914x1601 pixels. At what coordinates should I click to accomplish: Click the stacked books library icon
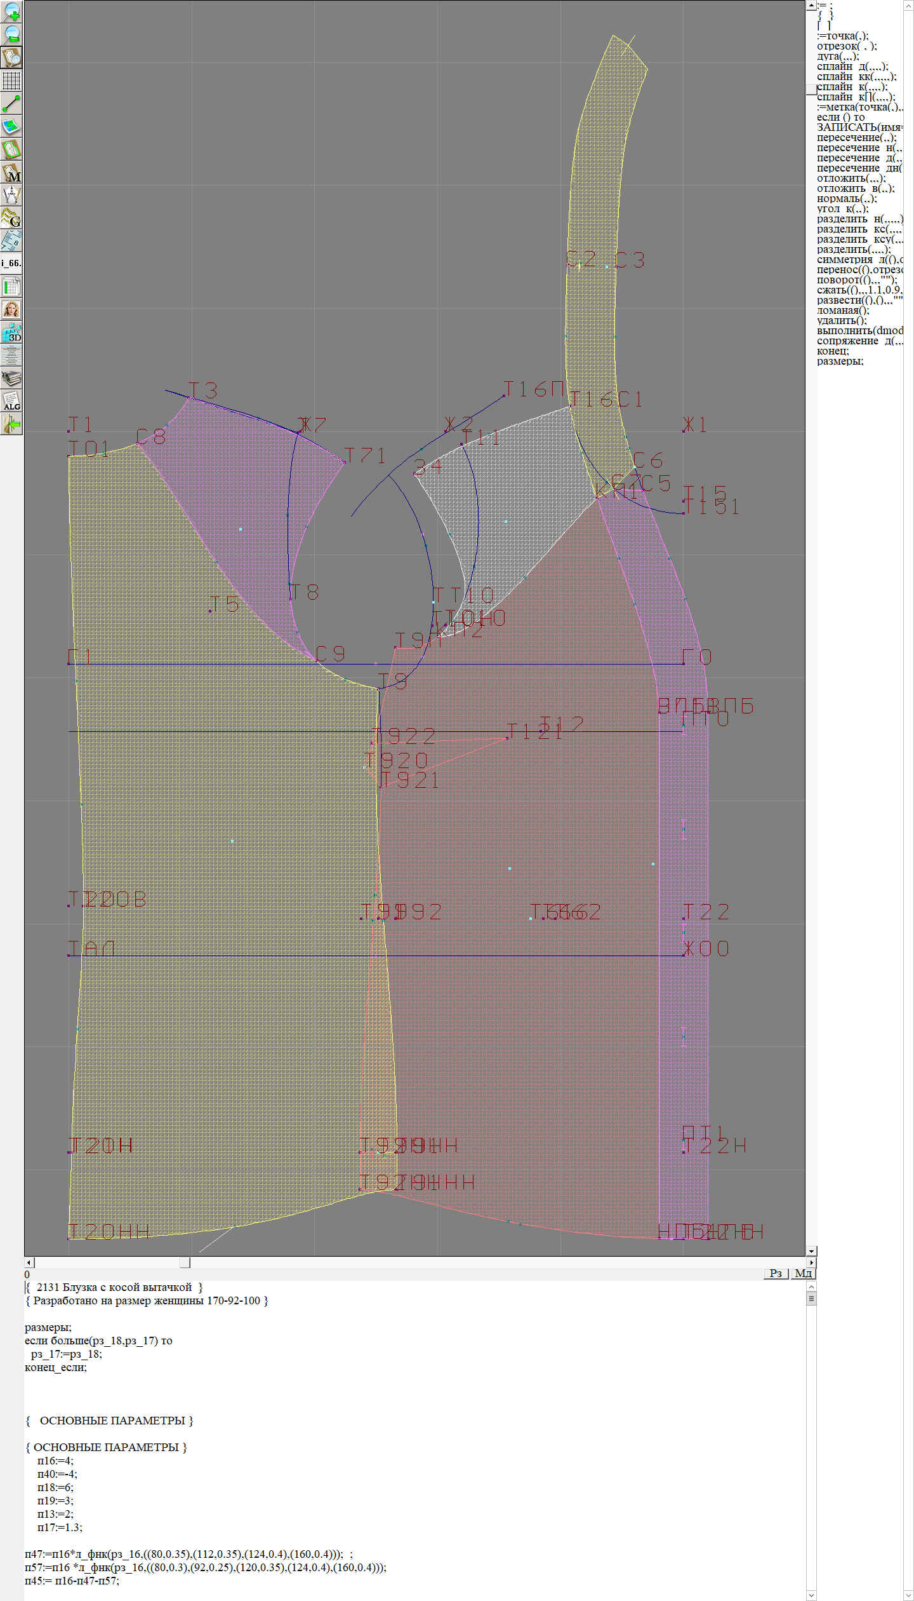[11, 378]
